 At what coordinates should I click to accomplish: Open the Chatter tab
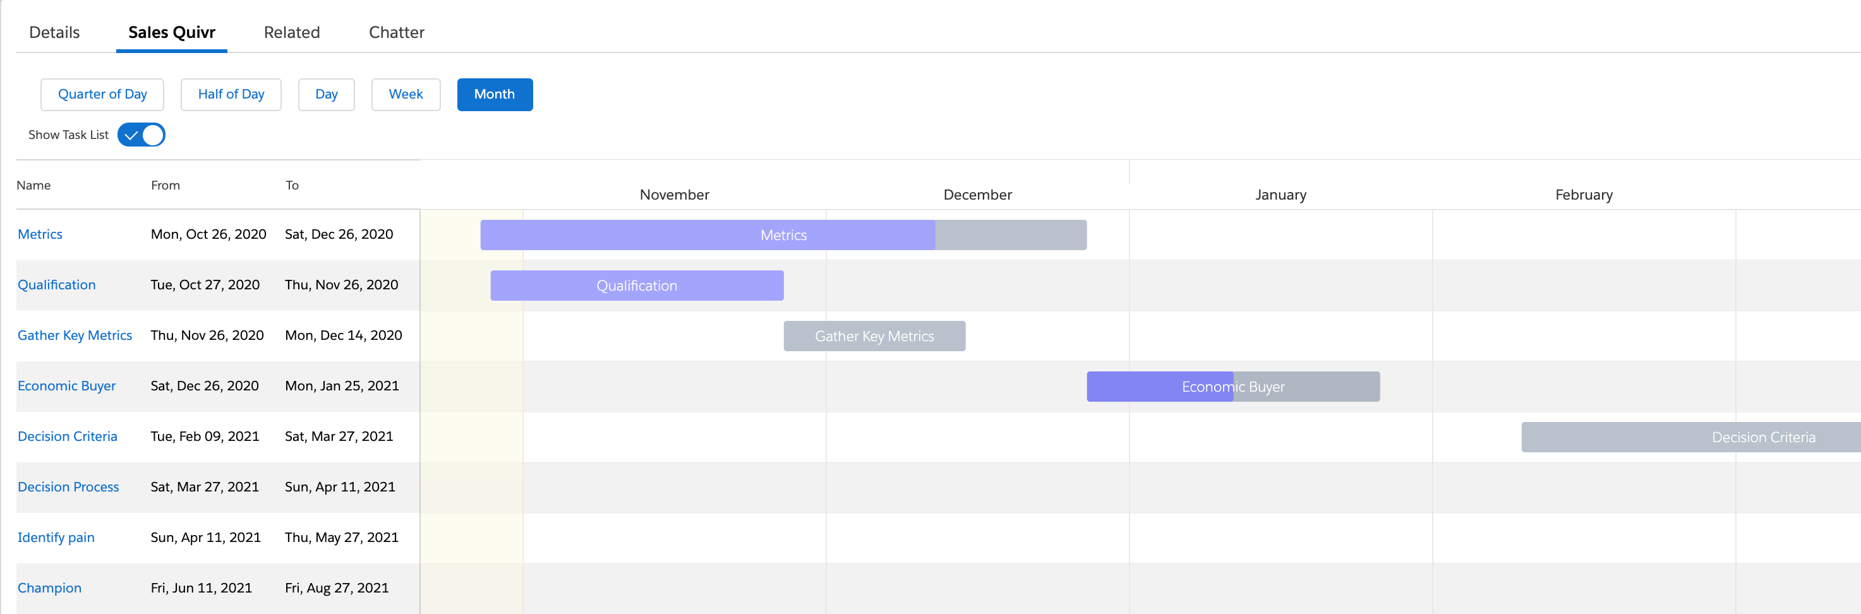(x=397, y=32)
